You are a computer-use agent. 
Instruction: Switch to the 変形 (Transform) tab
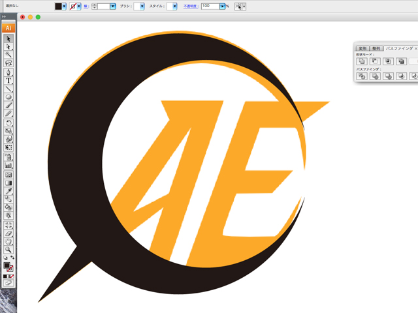tap(362, 48)
